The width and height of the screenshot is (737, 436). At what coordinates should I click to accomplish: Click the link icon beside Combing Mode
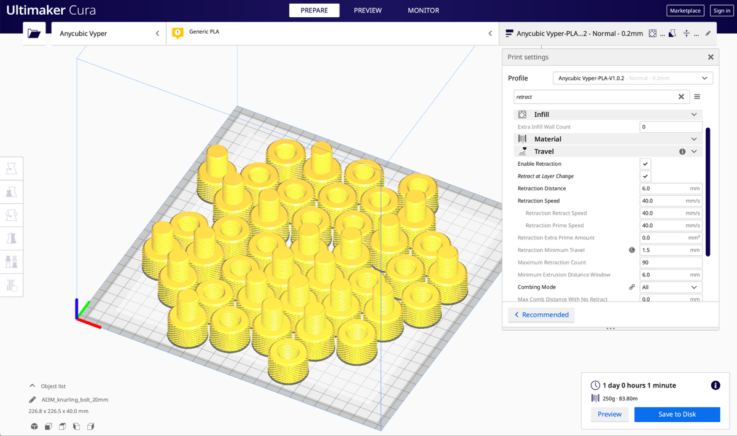[631, 287]
